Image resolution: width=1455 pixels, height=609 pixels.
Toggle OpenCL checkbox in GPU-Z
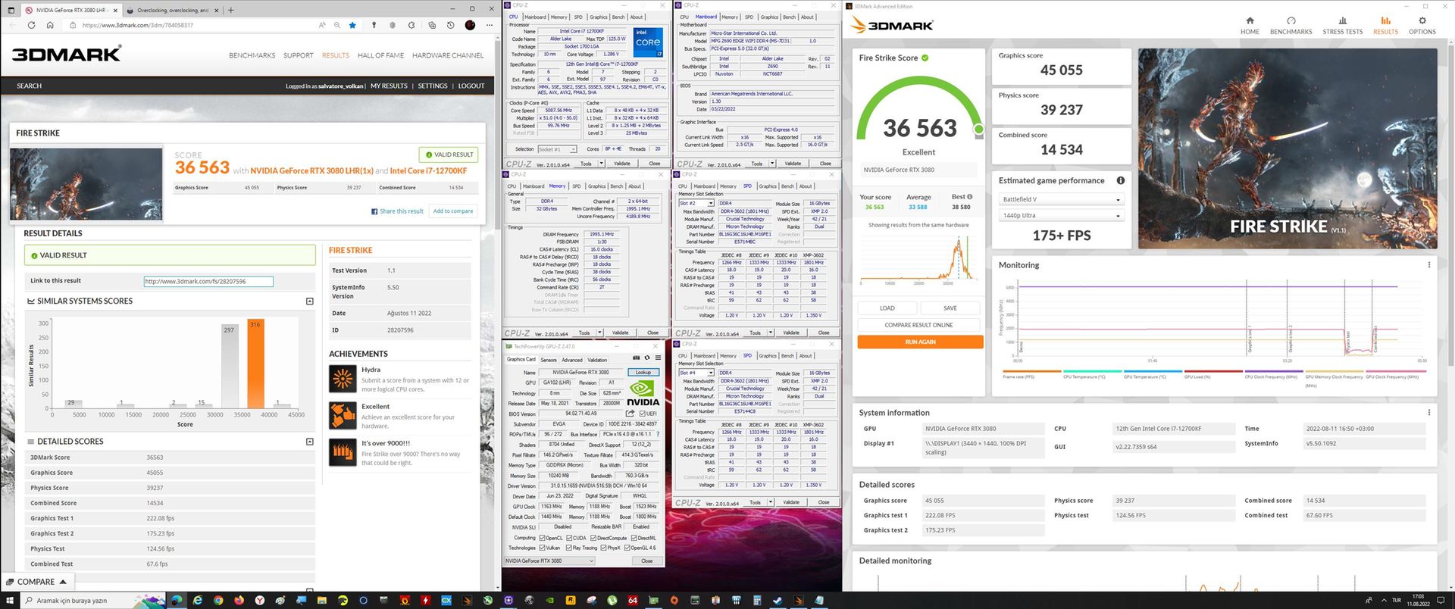click(542, 538)
